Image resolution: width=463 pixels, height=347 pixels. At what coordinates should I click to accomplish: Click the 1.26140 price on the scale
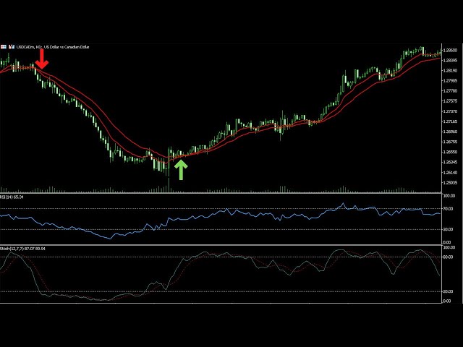point(451,173)
